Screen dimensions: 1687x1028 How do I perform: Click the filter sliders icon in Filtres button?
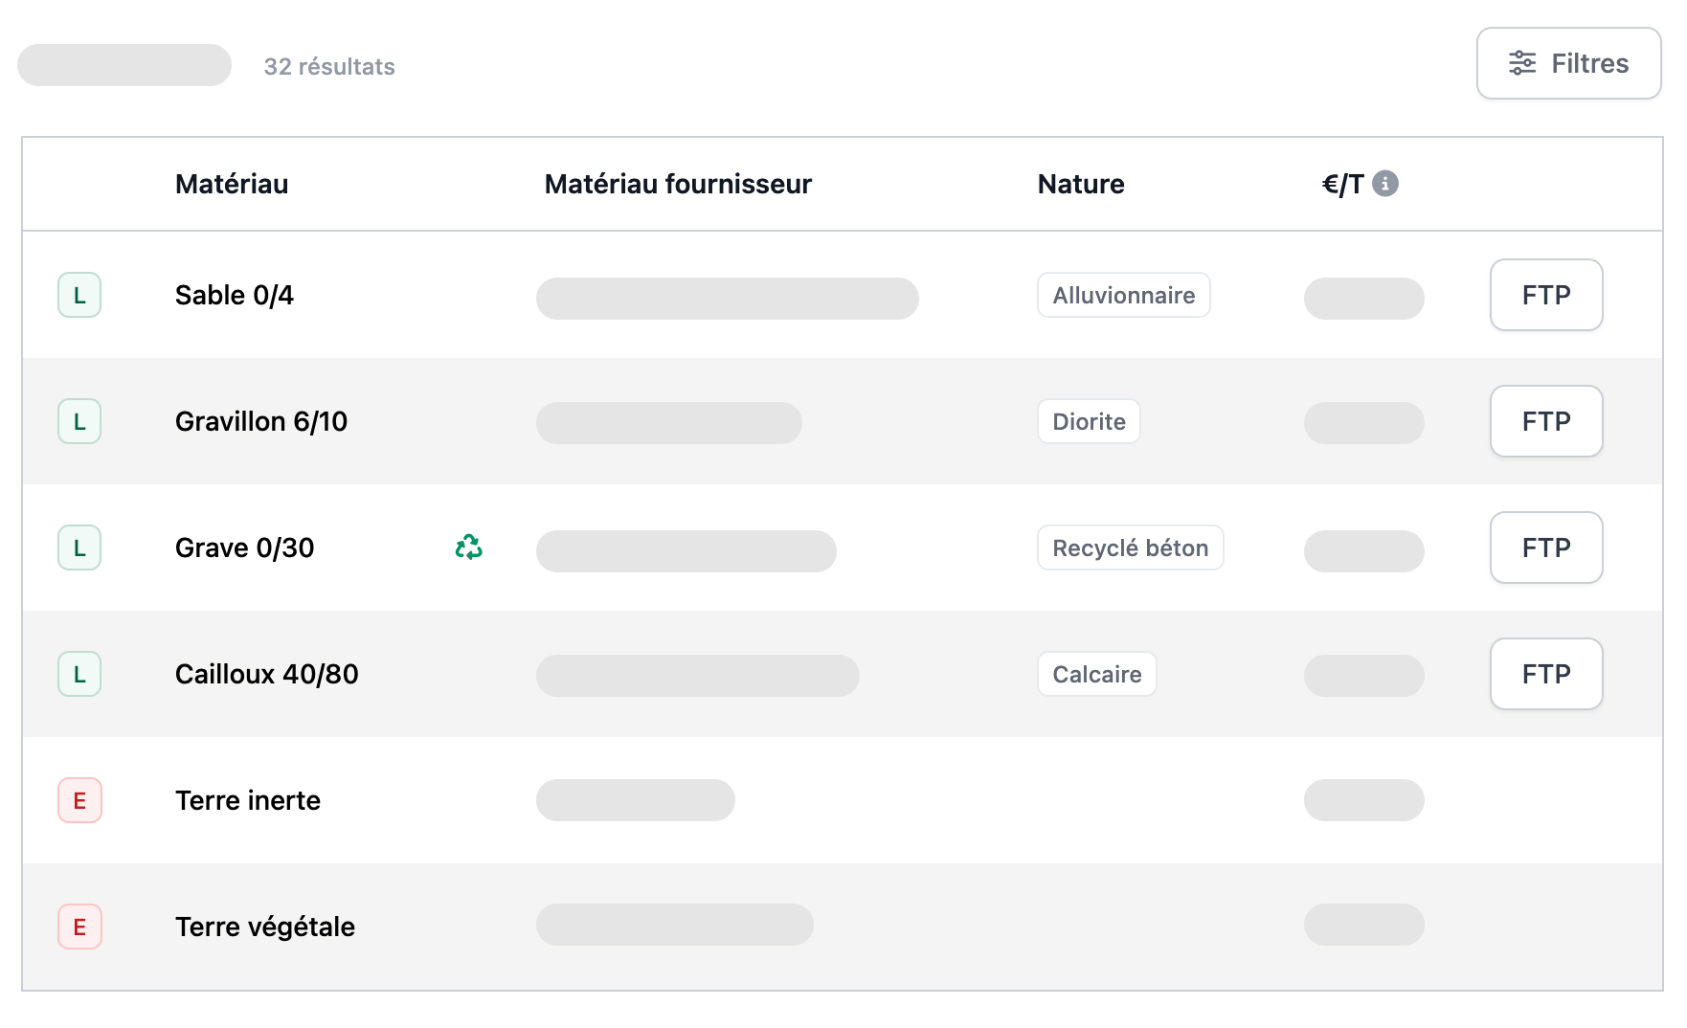1522,63
